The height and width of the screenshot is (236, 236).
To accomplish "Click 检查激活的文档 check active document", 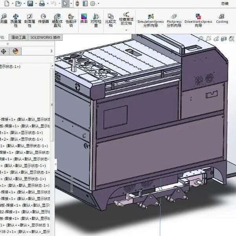I will [126, 19].
